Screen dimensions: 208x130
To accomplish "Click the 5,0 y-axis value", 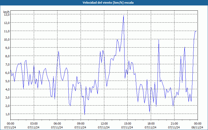I will (8, 81).
